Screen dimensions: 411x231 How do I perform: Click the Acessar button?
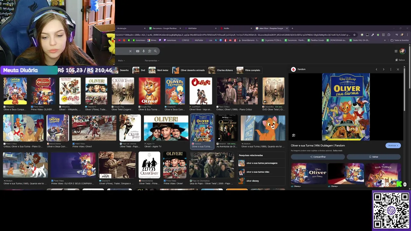coord(393,145)
